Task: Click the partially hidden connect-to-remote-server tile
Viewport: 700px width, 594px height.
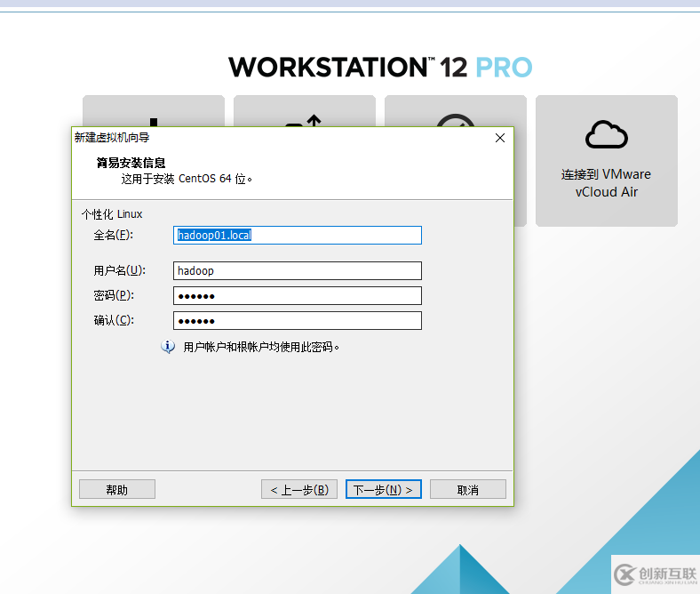Action: coord(456,111)
